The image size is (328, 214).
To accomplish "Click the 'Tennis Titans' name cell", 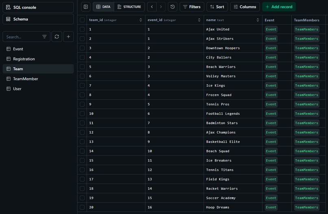I will coord(233,170).
